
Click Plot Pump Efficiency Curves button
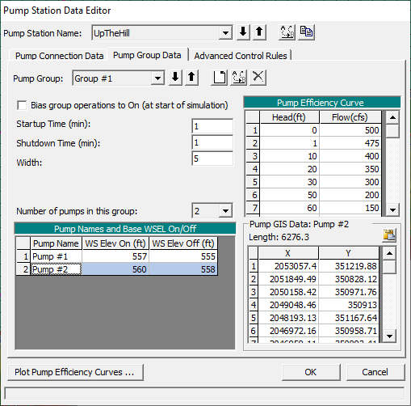(x=75, y=372)
